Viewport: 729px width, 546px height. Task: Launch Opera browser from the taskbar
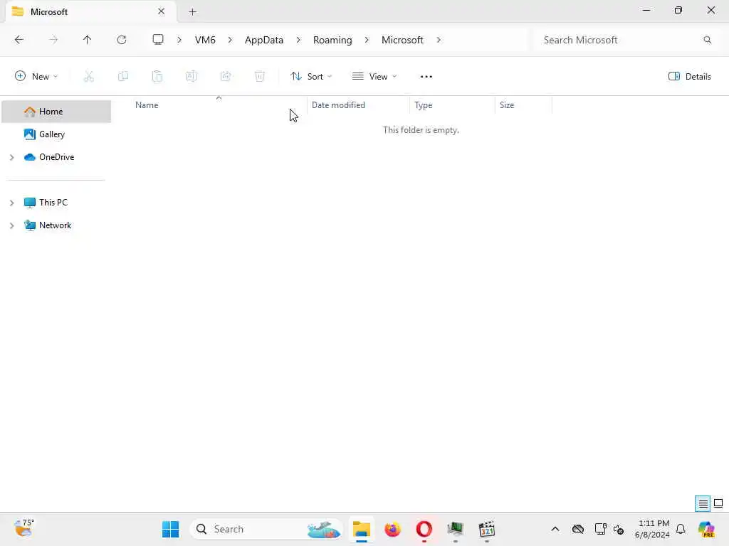click(x=424, y=529)
